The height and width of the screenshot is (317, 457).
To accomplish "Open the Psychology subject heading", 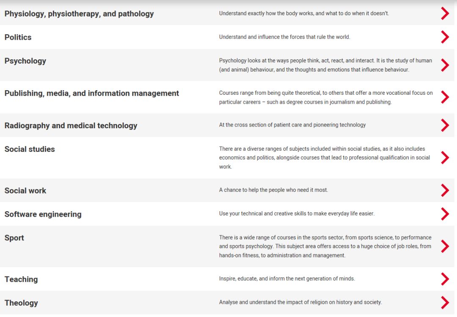I will click(x=25, y=61).
